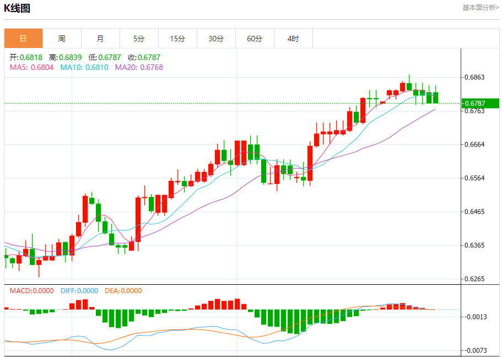This screenshot has height=357, width=502.
Task: Open the 基本面分析 link
Action: [x=480, y=8]
